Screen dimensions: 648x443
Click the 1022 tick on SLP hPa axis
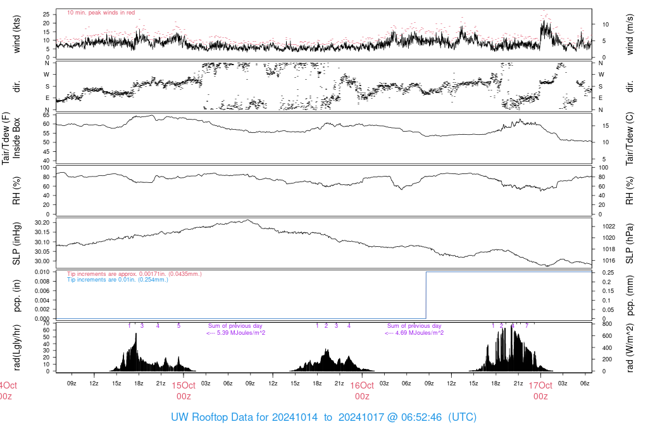pos(609,227)
